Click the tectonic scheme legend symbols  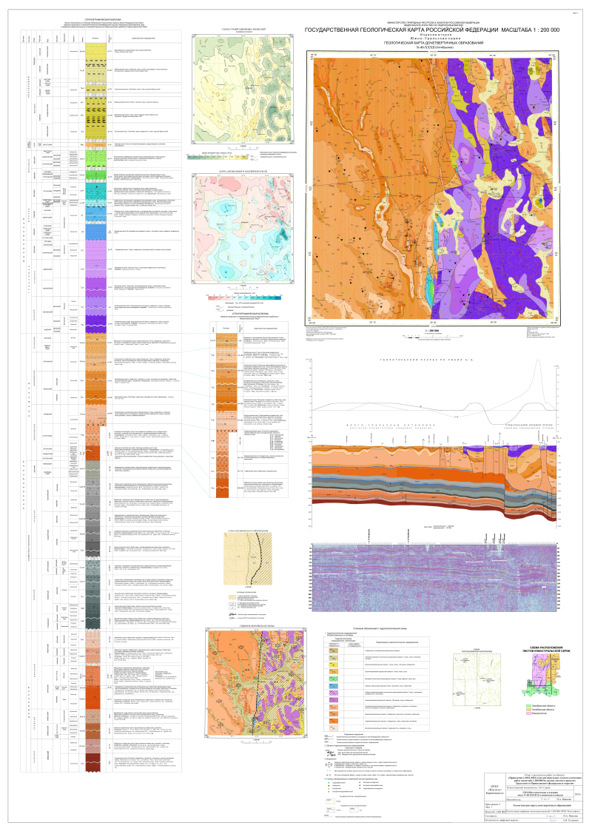pyautogui.click(x=244, y=603)
